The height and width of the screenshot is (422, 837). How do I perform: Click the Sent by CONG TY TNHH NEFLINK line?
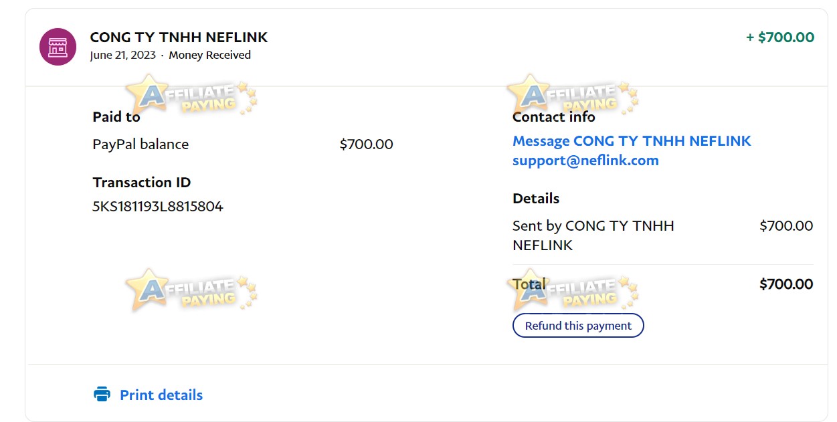coord(593,235)
